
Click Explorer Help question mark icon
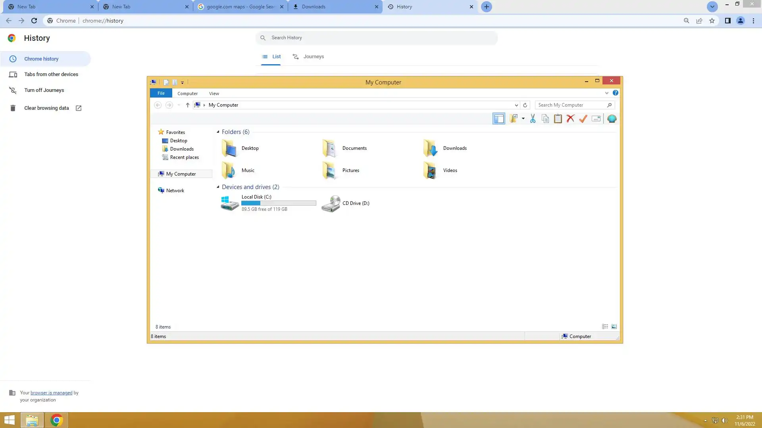615,93
